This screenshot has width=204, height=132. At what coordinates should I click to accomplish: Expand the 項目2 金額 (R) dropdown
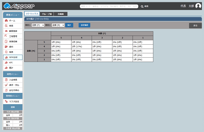click(58, 25)
